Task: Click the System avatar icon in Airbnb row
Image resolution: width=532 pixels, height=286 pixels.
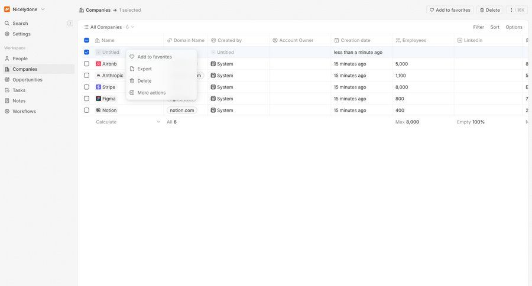Action: pos(213,64)
